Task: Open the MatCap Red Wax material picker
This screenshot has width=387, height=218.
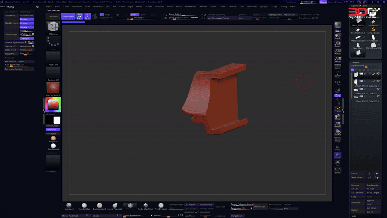Action: pyautogui.click(x=53, y=88)
